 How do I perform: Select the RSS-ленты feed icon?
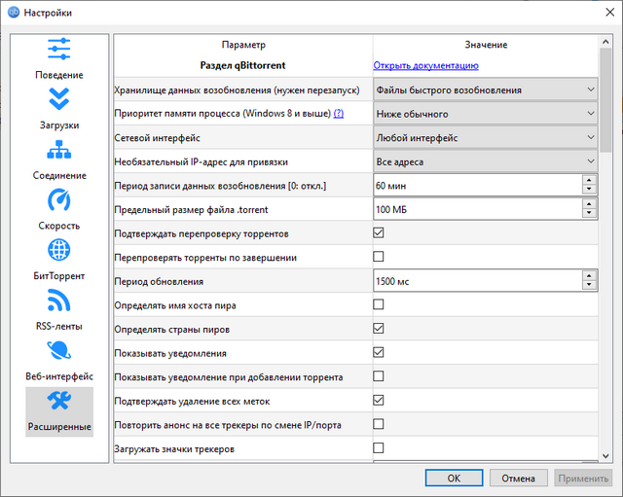coord(59,301)
